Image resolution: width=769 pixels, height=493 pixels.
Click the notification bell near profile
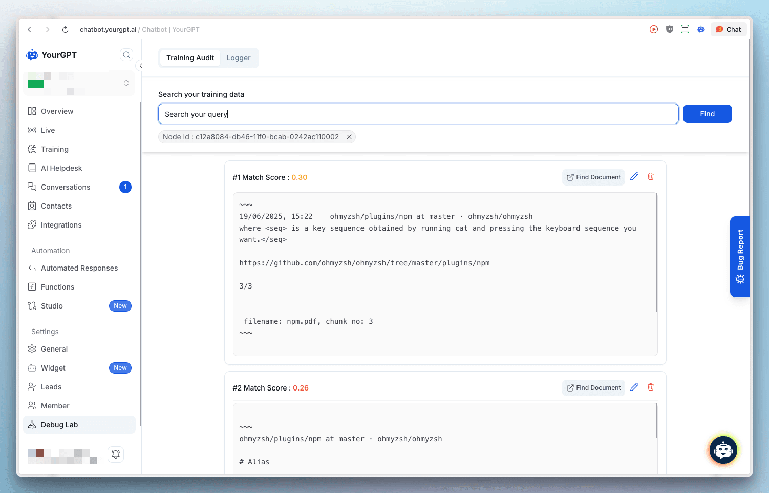pos(116,454)
